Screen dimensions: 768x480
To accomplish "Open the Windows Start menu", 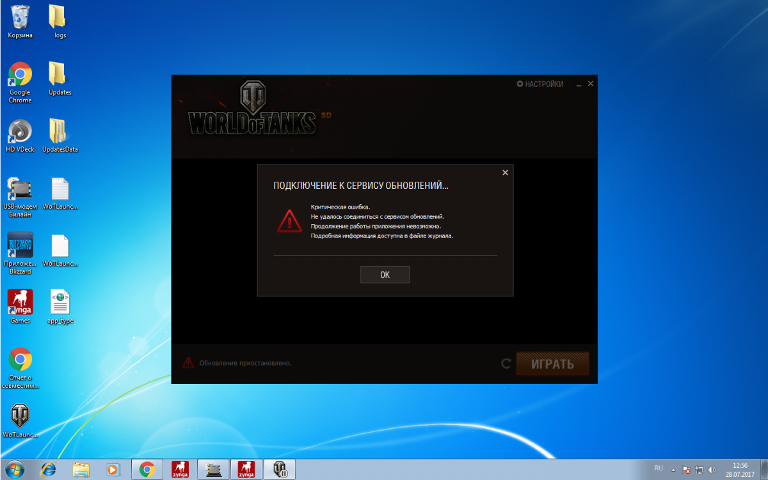I will tap(13, 469).
